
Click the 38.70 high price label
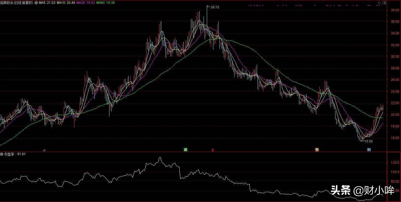coord(215,7)
